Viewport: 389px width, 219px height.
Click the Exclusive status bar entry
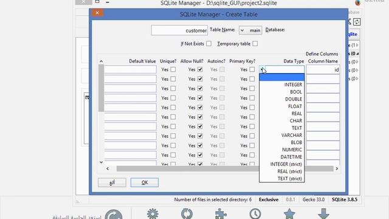pyautogui.click(x=269, y=200)
